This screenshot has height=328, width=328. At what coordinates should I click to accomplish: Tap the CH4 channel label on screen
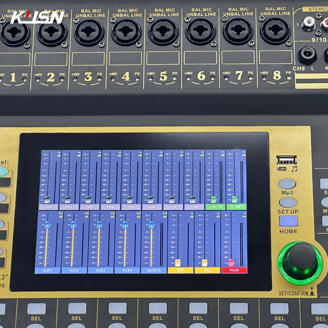[110, 207]
